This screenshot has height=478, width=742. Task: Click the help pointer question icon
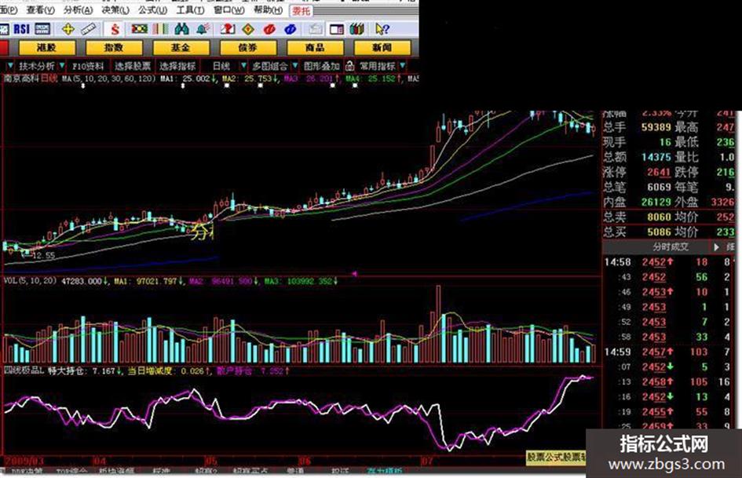point(382,29)
